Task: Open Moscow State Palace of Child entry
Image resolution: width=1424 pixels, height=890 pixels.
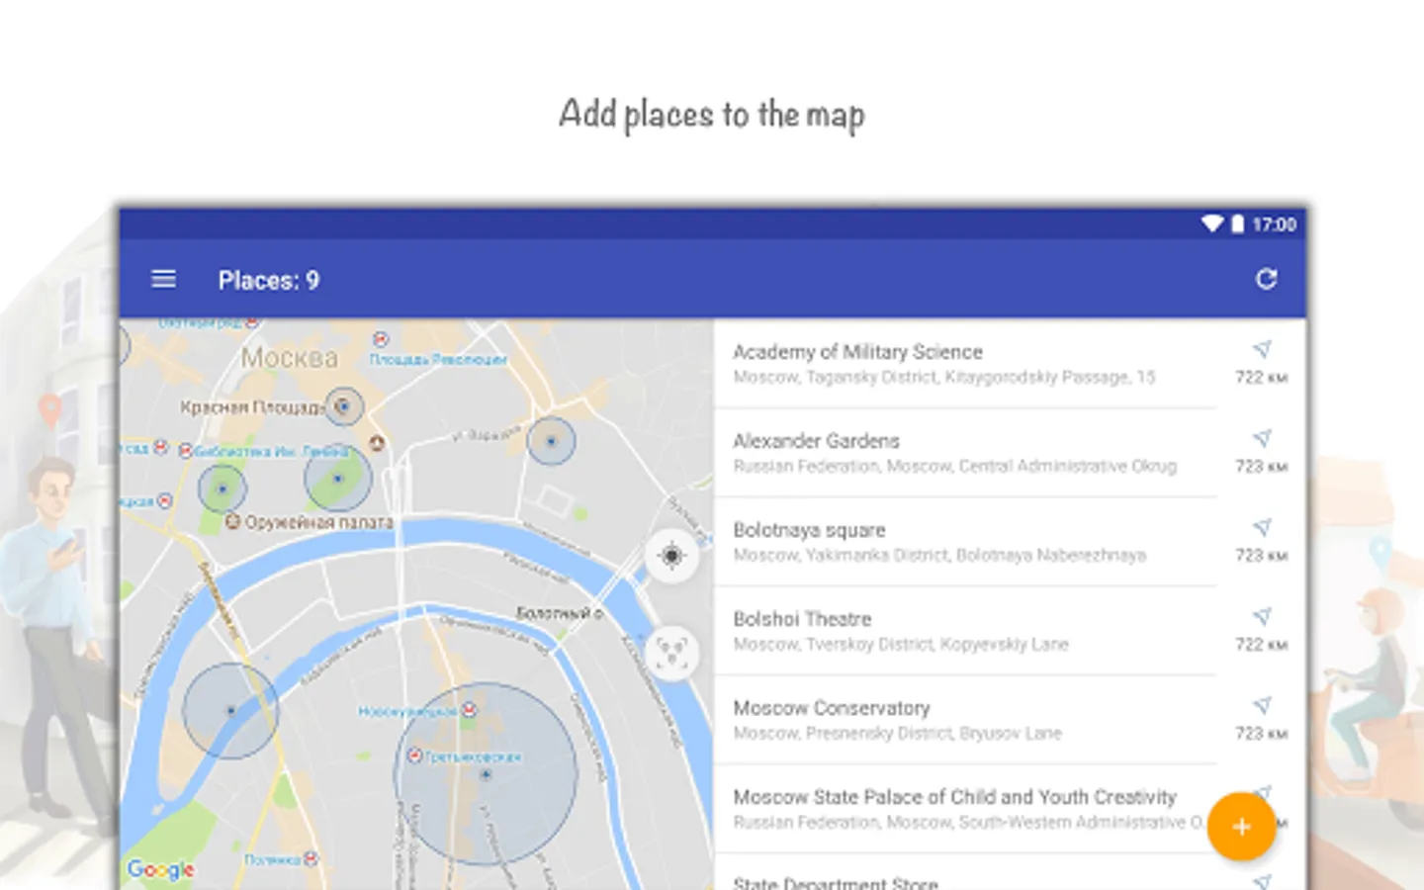Action: 1010,808
